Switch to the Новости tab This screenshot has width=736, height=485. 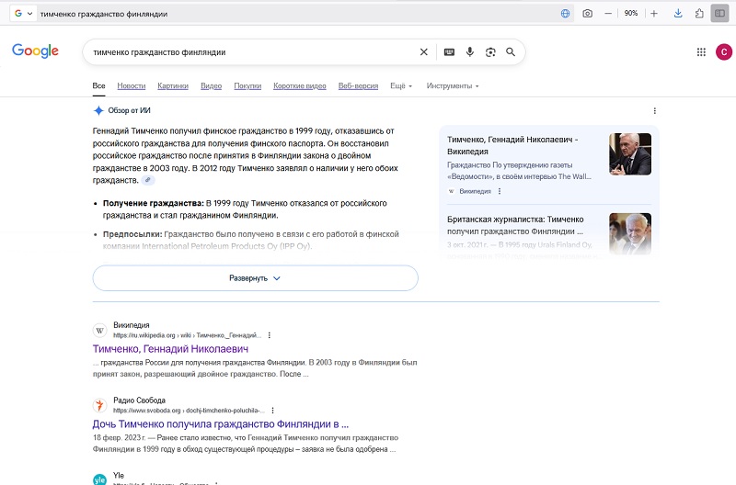(x=132, y=85)
